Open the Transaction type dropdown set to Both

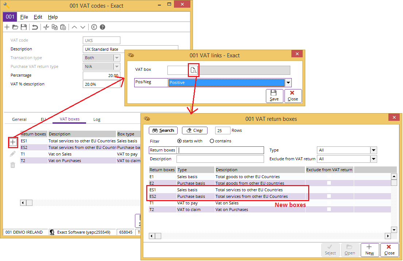pyautogui.click(x=117, y=57)
